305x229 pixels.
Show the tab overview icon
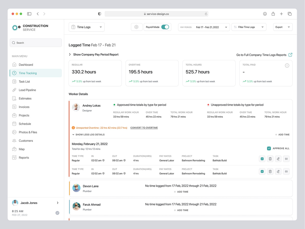click(x=289, y=14)
